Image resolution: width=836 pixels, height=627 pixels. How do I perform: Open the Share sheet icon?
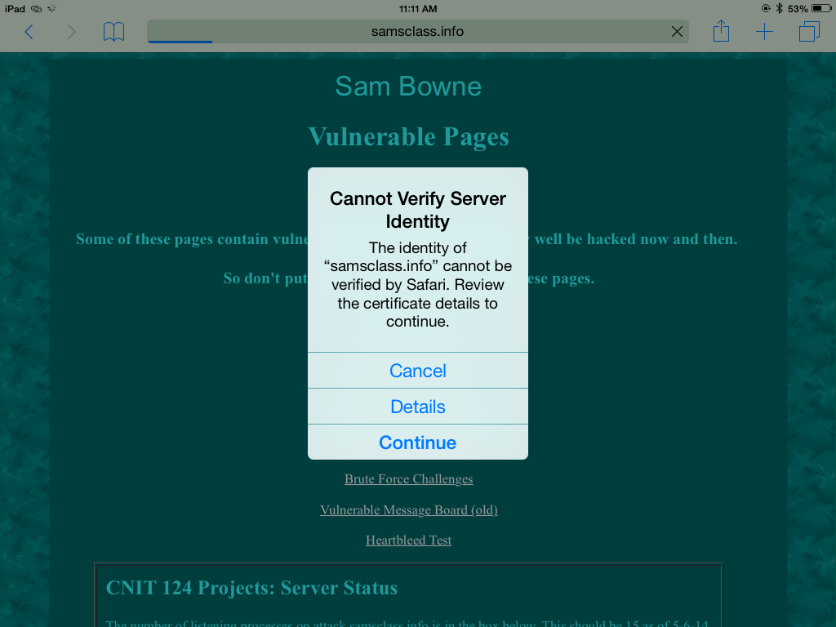(x=721, y=31)
